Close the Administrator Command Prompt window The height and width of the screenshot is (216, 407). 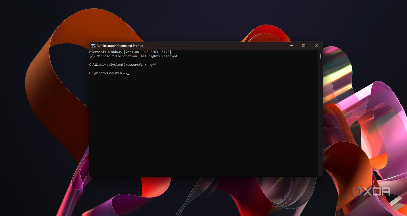click(316, 46)
